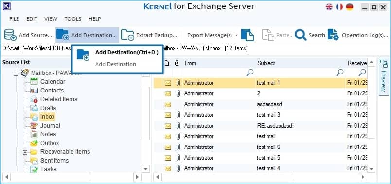This screenshot has height=184, width=391.
Task: Click the message list scroll-up arrow
Action: 371,62
